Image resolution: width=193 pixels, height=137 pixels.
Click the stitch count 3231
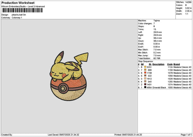pyautogui.click(x=149, y=67)
